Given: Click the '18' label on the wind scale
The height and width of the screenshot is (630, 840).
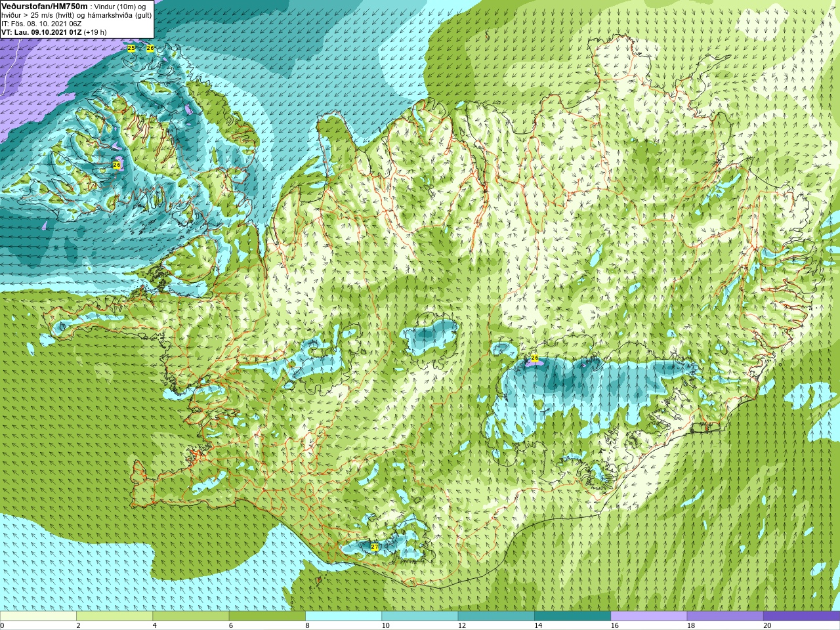Looking at the screenshot, I should (x=691, y=625).
